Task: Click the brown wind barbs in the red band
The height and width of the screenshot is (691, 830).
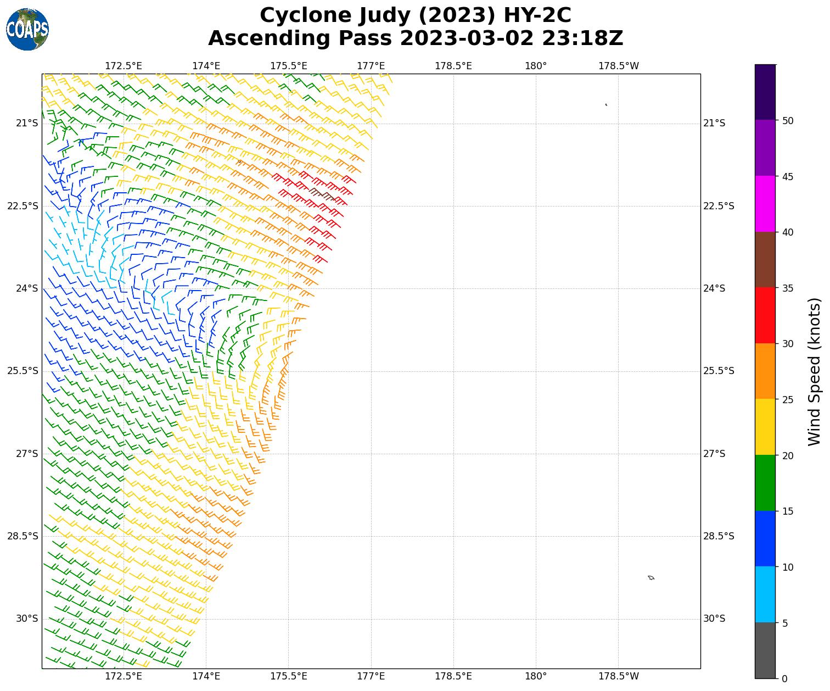Action: point(322,194)
